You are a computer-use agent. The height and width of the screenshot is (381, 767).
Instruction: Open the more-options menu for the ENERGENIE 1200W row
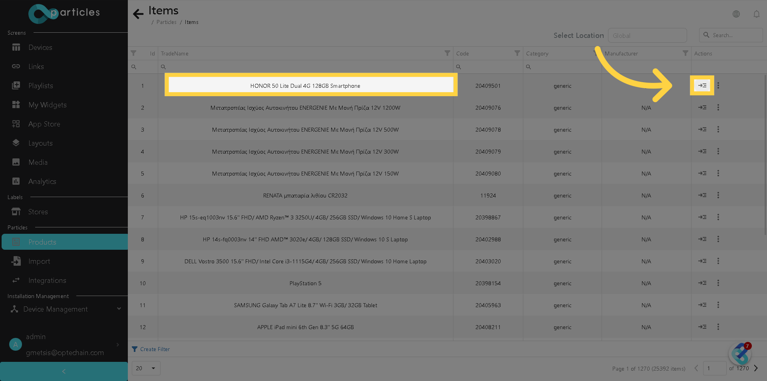coord(718,107)
